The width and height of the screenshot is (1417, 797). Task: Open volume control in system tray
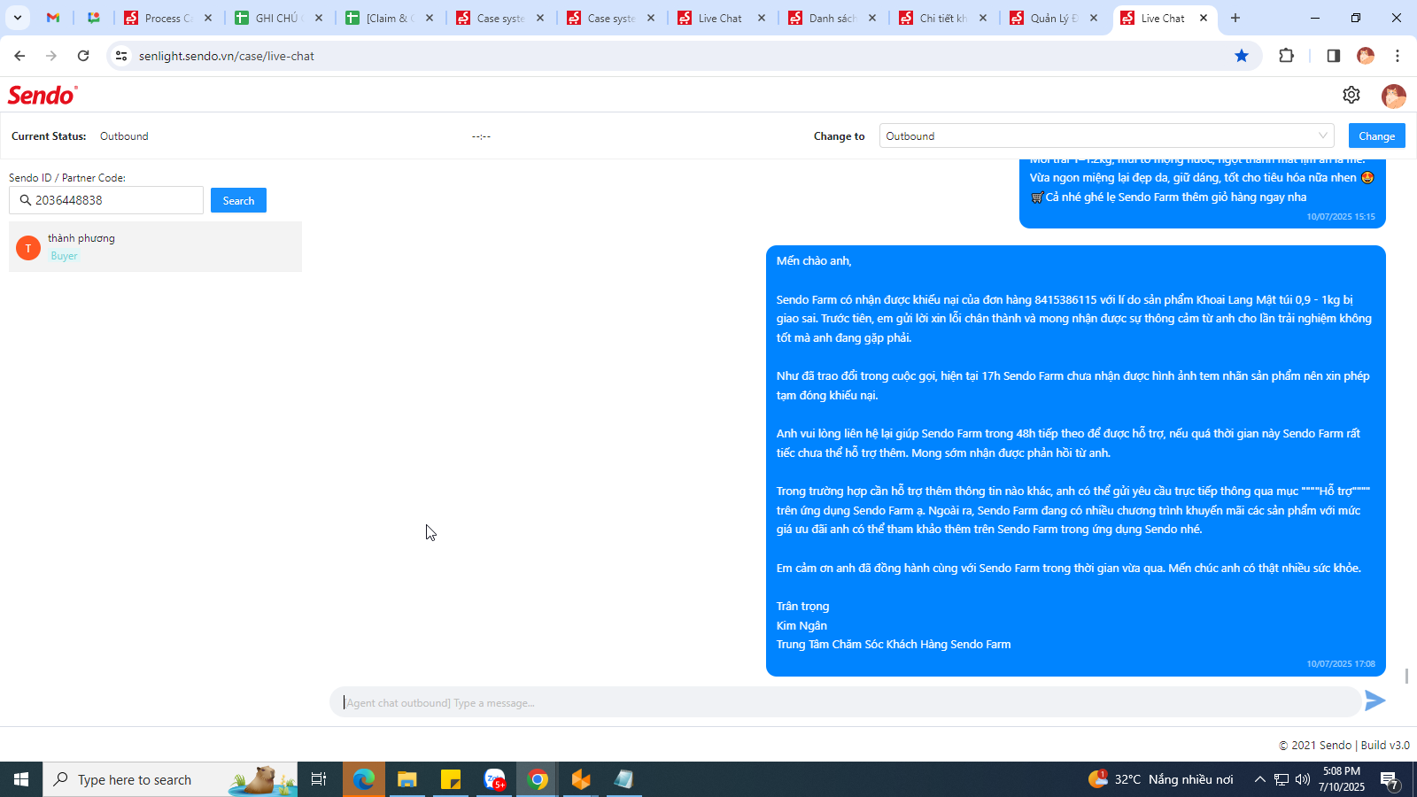tap(1303, 779)
